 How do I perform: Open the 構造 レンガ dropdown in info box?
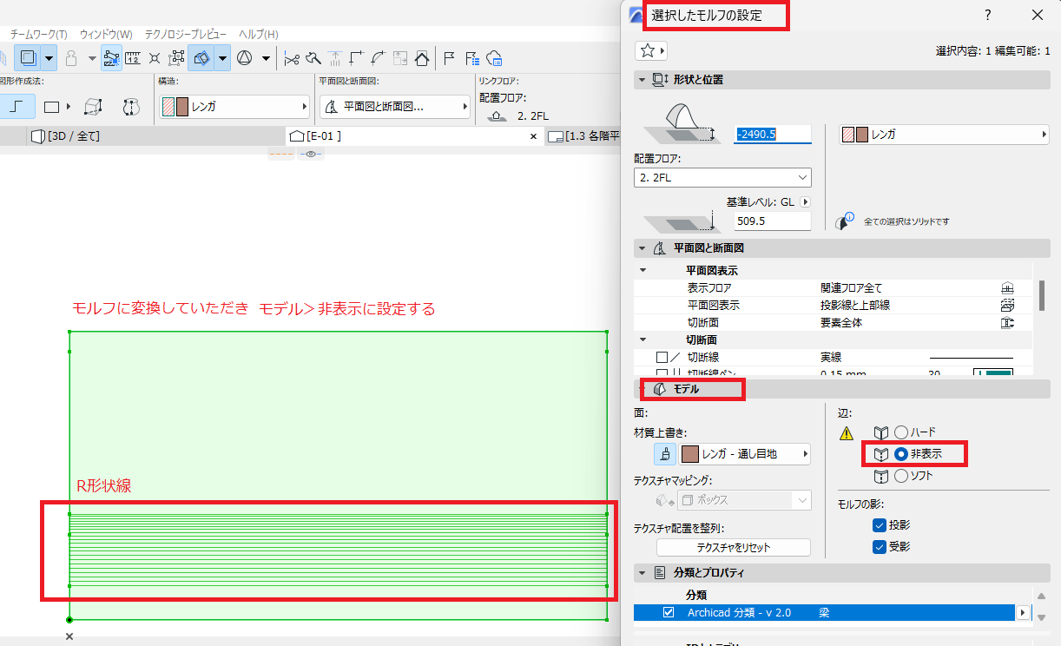point(234,107)
